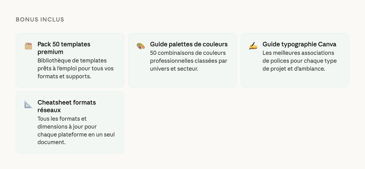Click the package box icon
This screenshot has width=365, height=169.
click(x=28, y=46)
